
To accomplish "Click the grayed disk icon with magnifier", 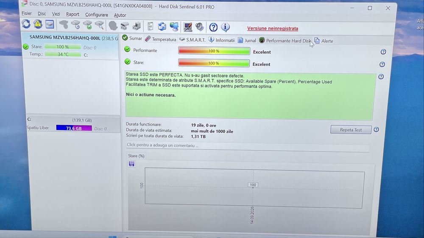I will [100, 25].
